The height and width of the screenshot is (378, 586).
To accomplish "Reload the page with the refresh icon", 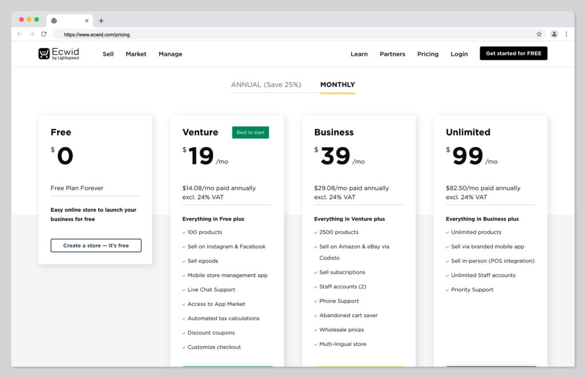I will (44, 34).
